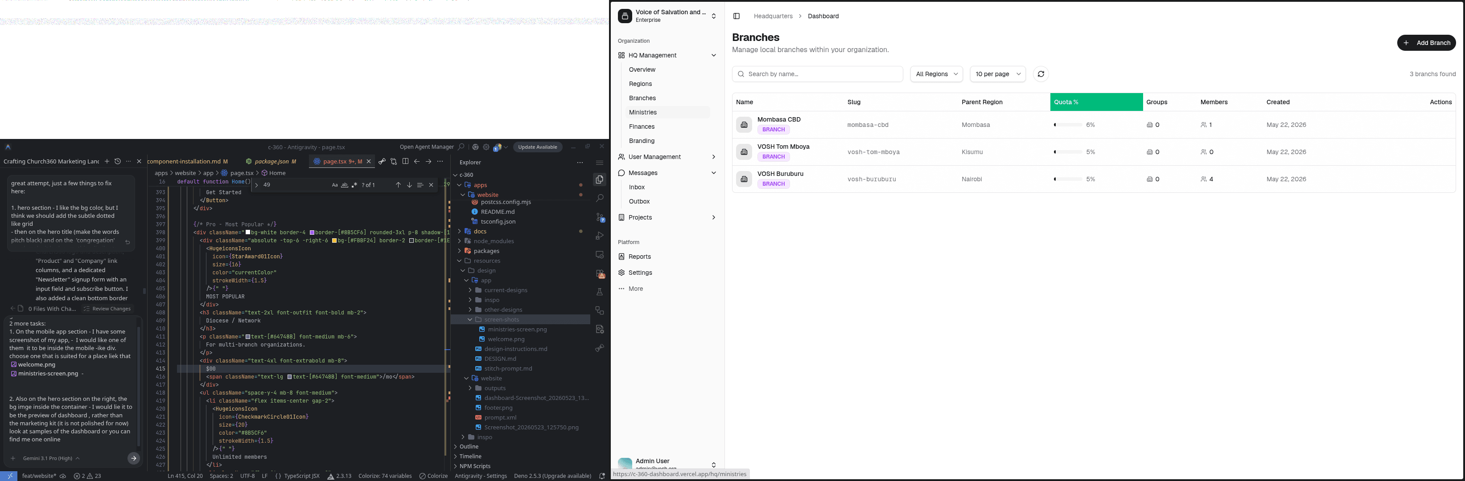
Task: Open Antigravity title bar search icon
Action: [461, 147]
